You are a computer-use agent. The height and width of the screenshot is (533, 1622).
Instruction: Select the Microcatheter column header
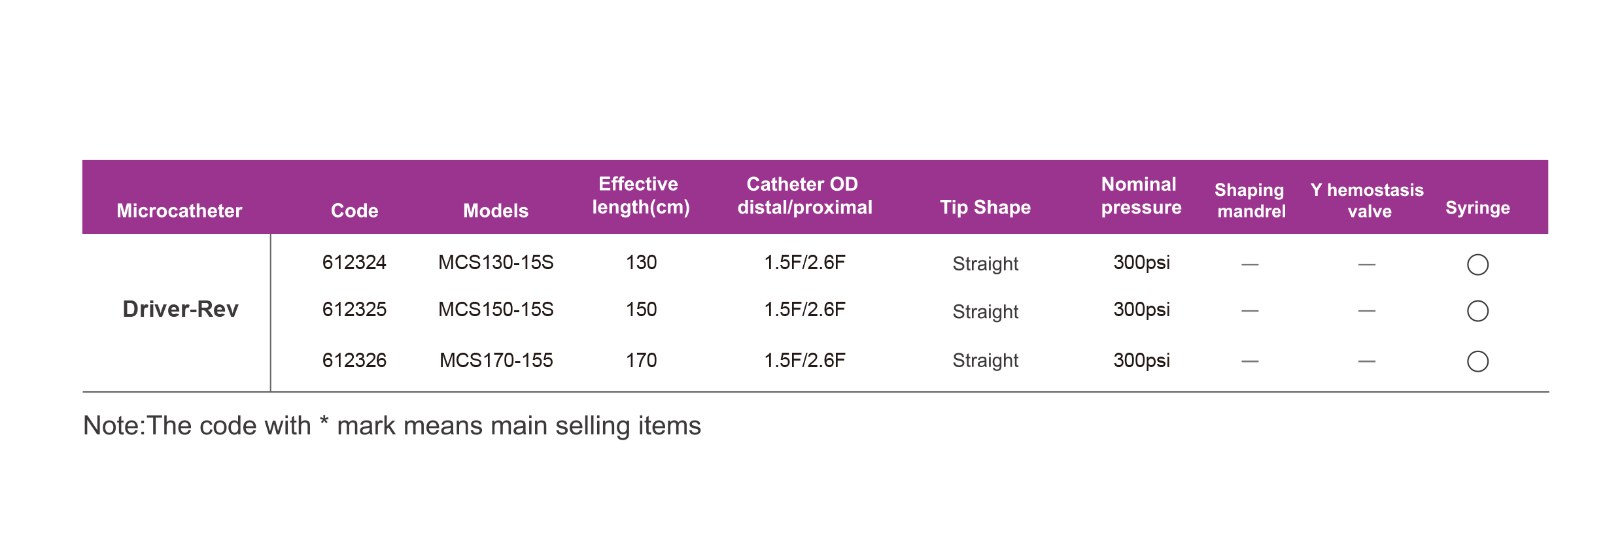click(x=179, y=210)
